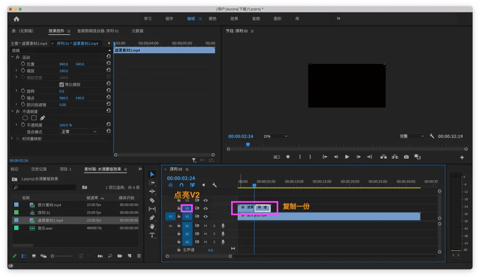Viewport: 480px width, 278px height.
Task: Switch to the Learning workspace tab
Action: [x=148, y=19]
